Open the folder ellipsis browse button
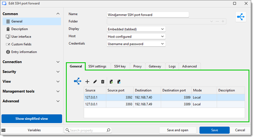This screenshot has height=139, width=255. 217,21
